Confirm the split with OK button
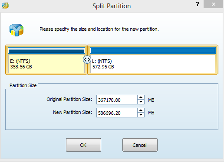Screen dimensions: 224x162 pyautogui.click(x=83, y=145)
